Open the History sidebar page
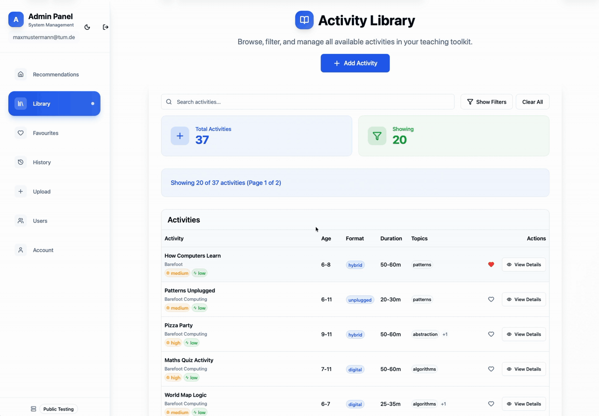Image resolution: width=599 pixels, height=416 pixels. (42, 162)
